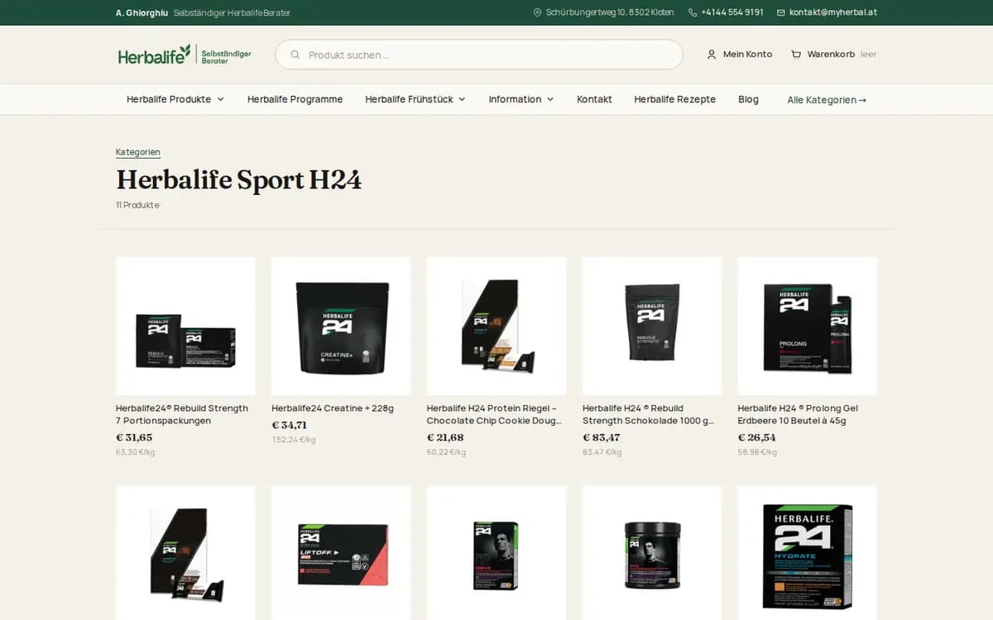Click the Mein Konto user icon
Screen dimensions: 993x620
(x=712, y=55)
